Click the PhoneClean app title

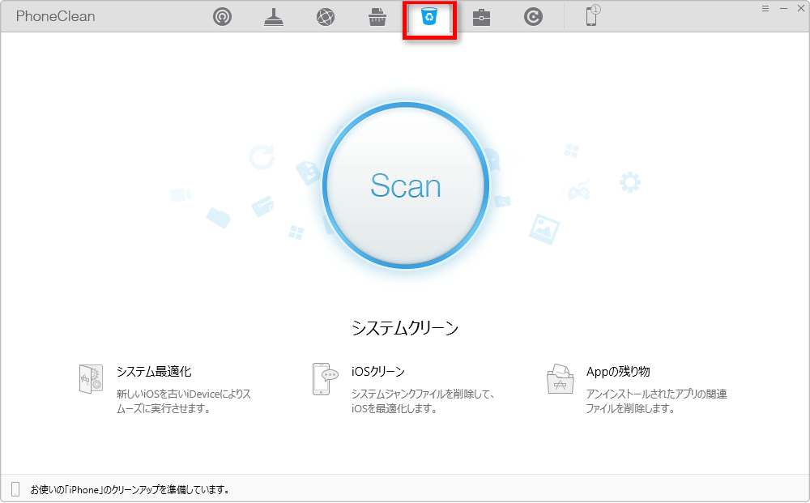(55, 16)
